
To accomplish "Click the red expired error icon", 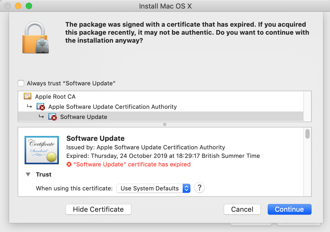I will tap(69, 165).
